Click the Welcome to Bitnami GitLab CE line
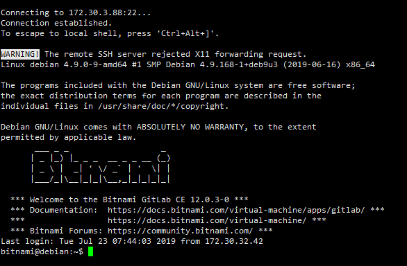Viewport: 407px width, 266px height. click(x=129, y=199)
